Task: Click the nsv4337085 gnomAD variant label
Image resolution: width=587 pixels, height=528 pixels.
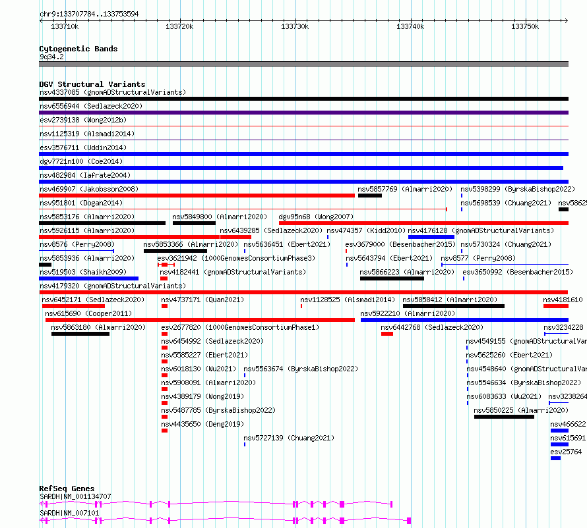Action: pyautogui.click(x=113, y=92)
